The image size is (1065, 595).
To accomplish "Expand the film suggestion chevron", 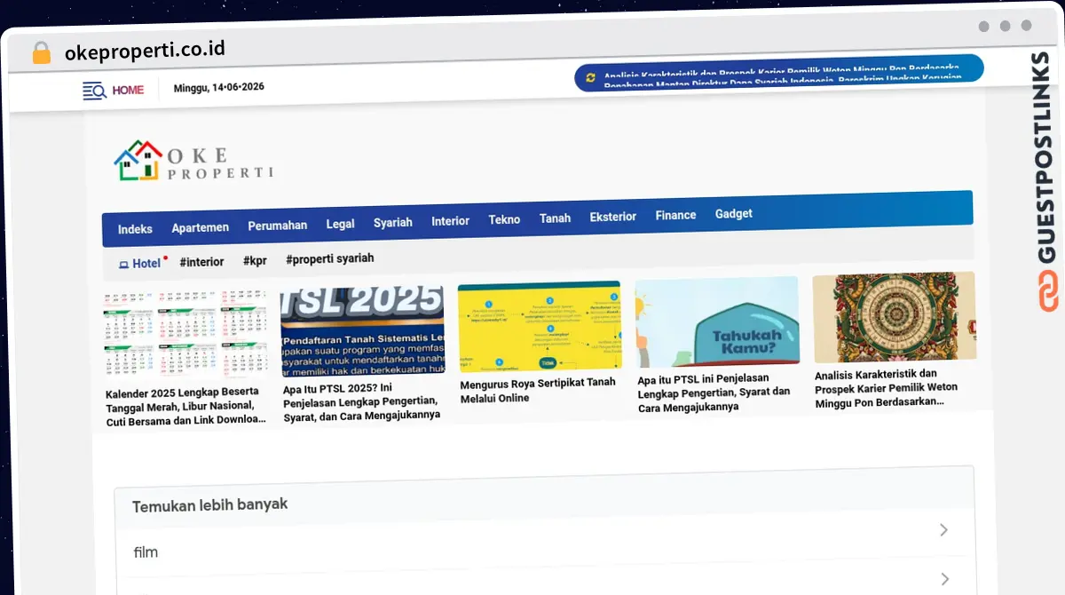I will point(943,530).
